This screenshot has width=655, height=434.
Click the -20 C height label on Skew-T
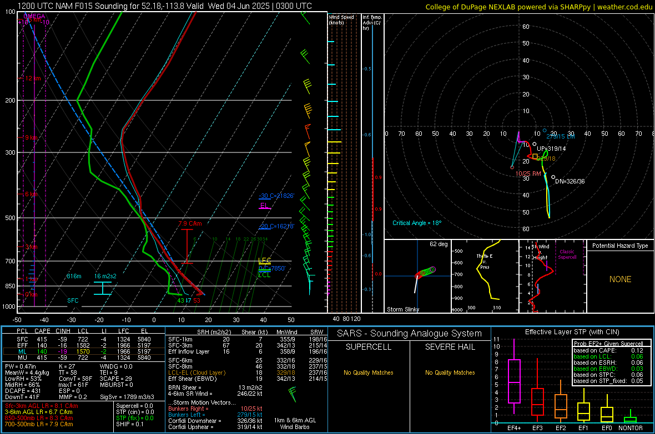(276, 226)
